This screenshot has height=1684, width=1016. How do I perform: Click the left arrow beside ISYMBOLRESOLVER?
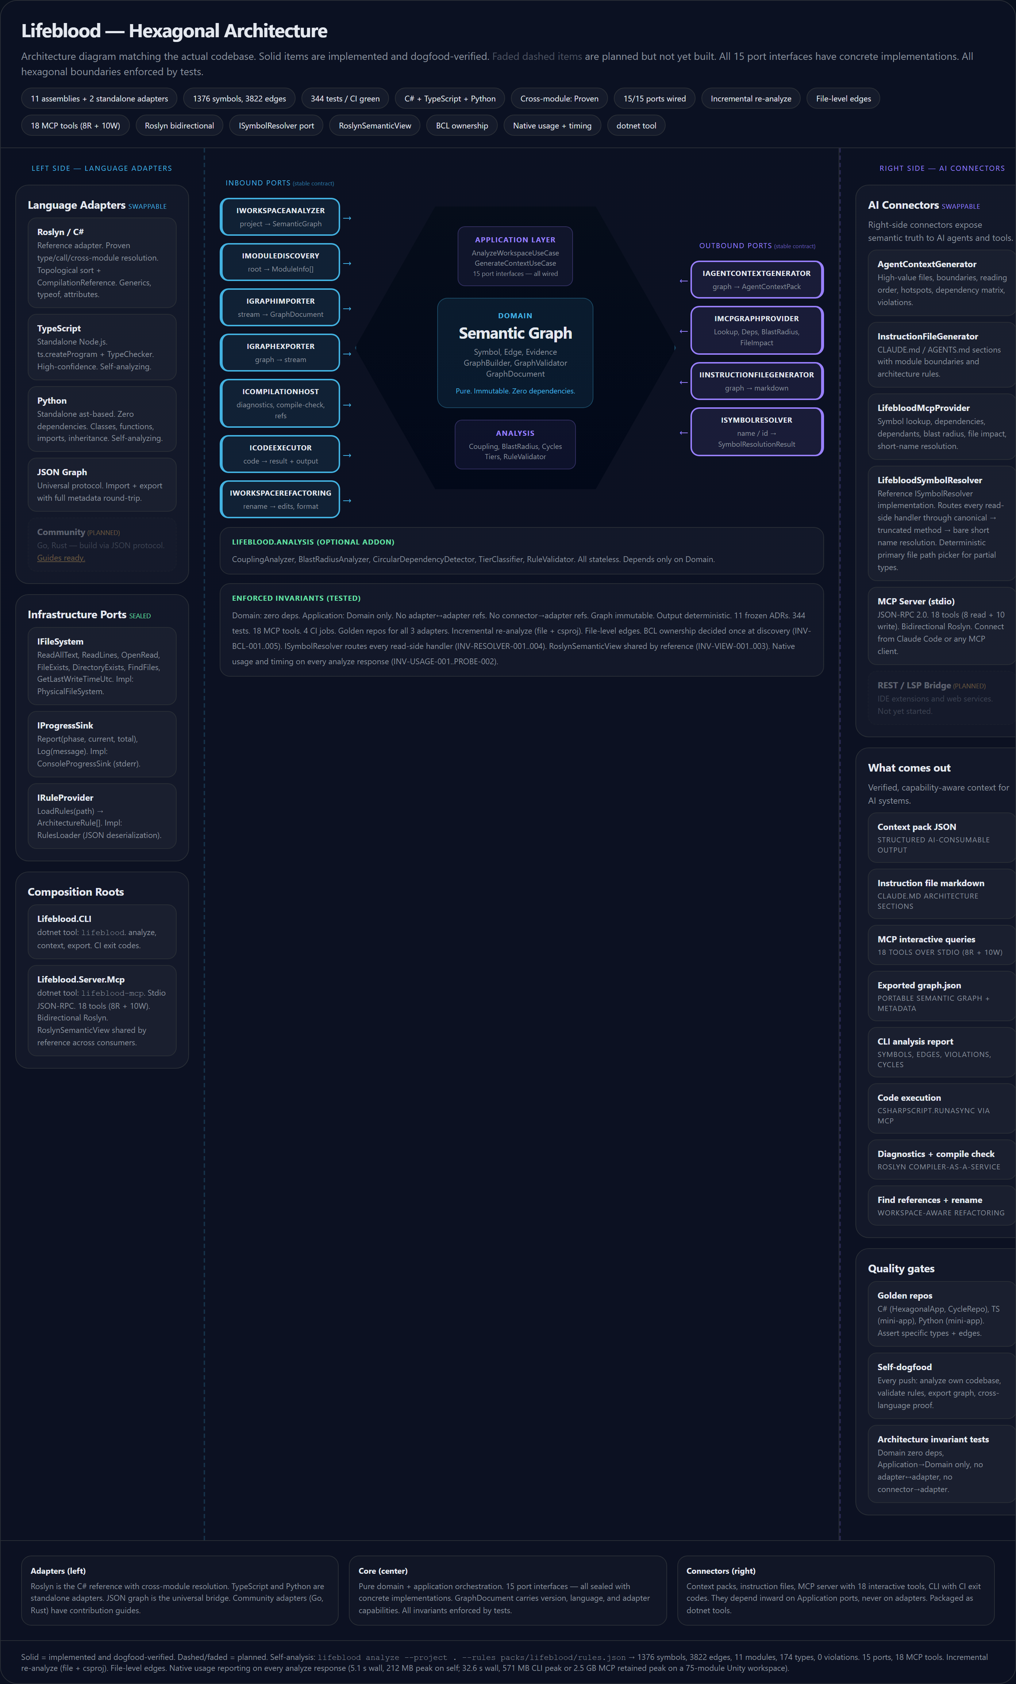[683, 432]
